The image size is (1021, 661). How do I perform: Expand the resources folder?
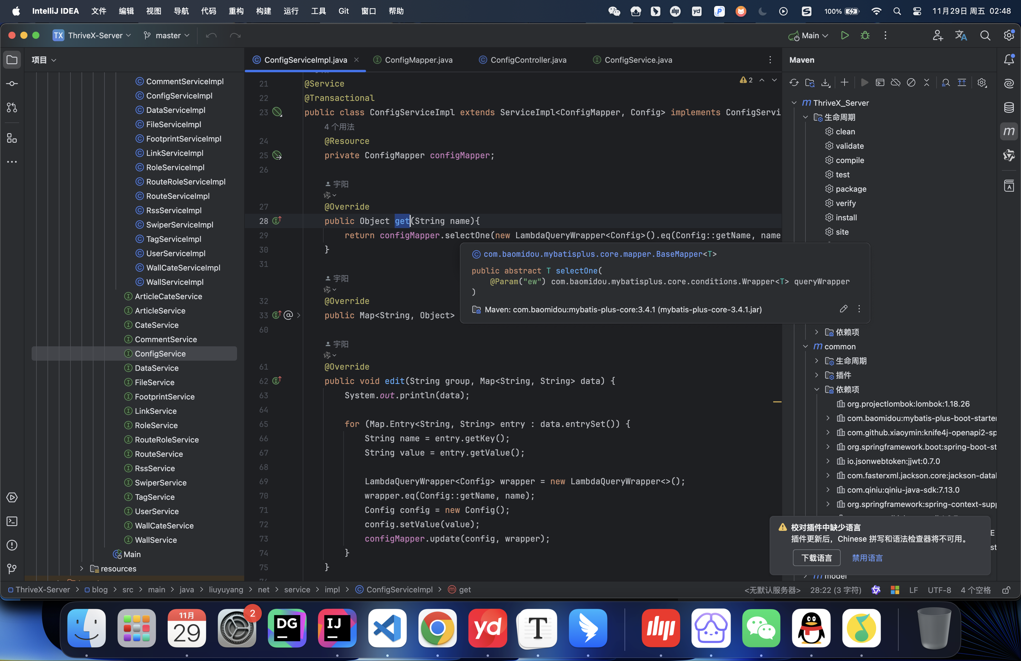(x=82, y=568)
